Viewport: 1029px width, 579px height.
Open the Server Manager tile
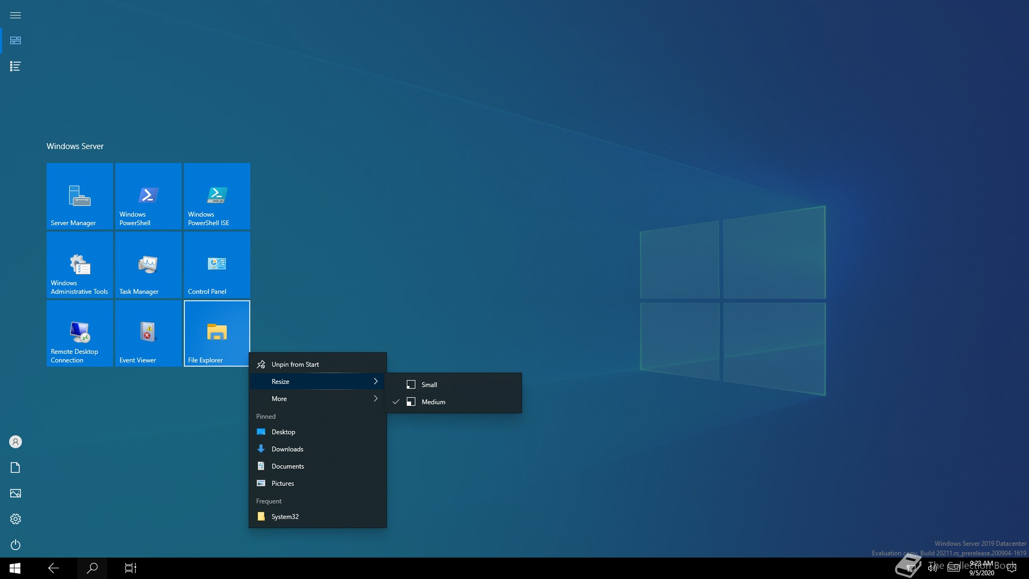(x=80, y=196)
